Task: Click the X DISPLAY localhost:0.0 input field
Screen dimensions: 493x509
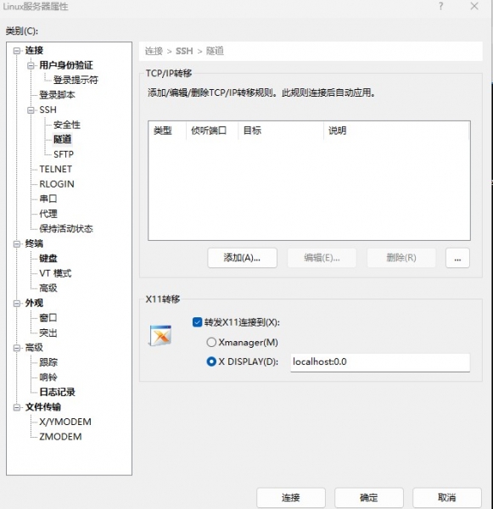Action: tap(380, 362)
